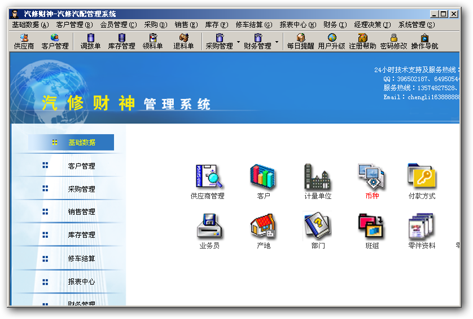
Task: Open the 报表中心(H) menu
Action: 297,25
